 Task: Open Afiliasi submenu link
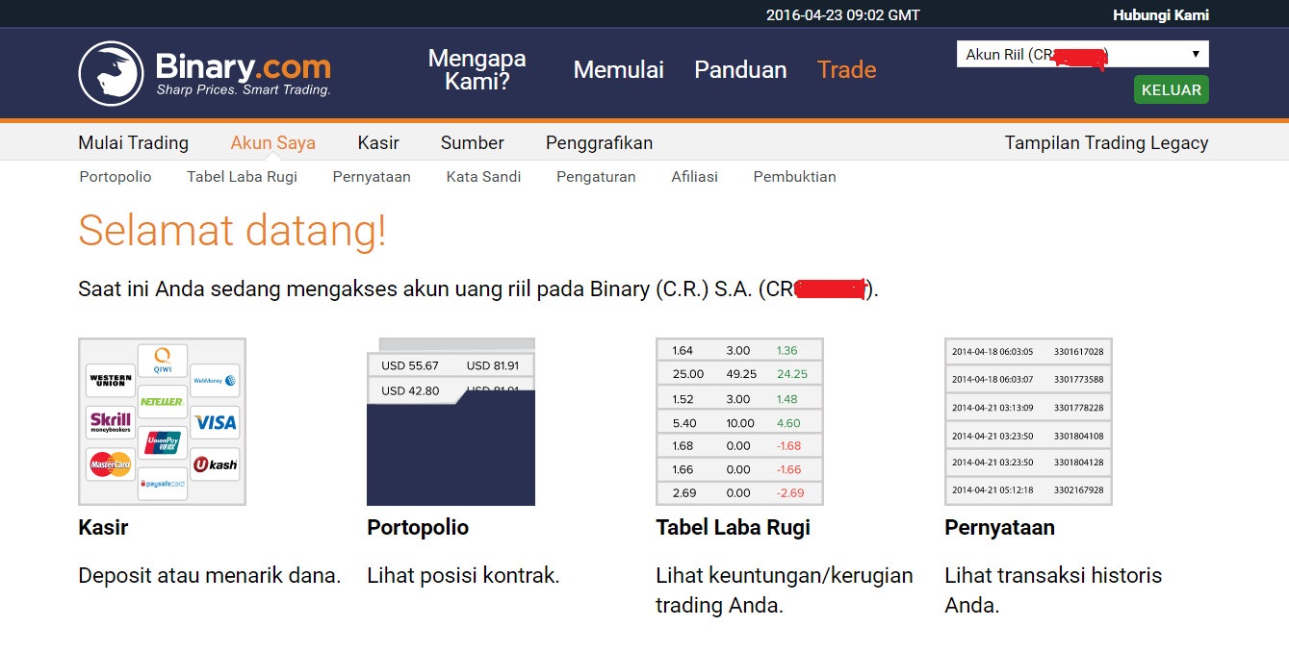(x=695, y=176)
